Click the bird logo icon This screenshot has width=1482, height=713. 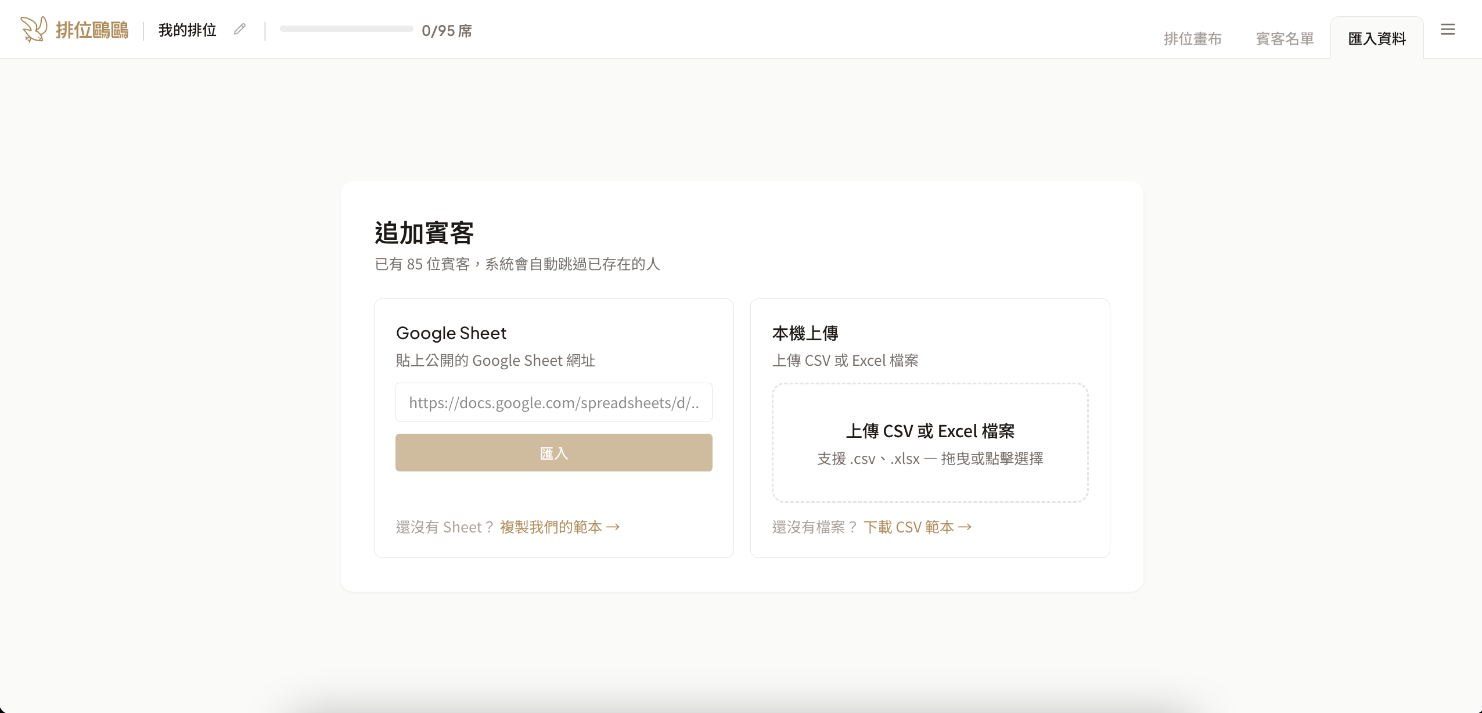(x=34, y=29)
